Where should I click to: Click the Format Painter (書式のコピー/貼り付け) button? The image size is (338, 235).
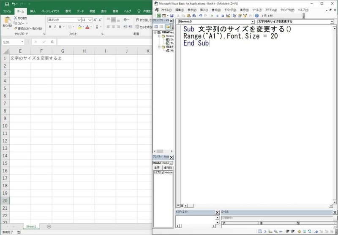[x=28, y=28]
